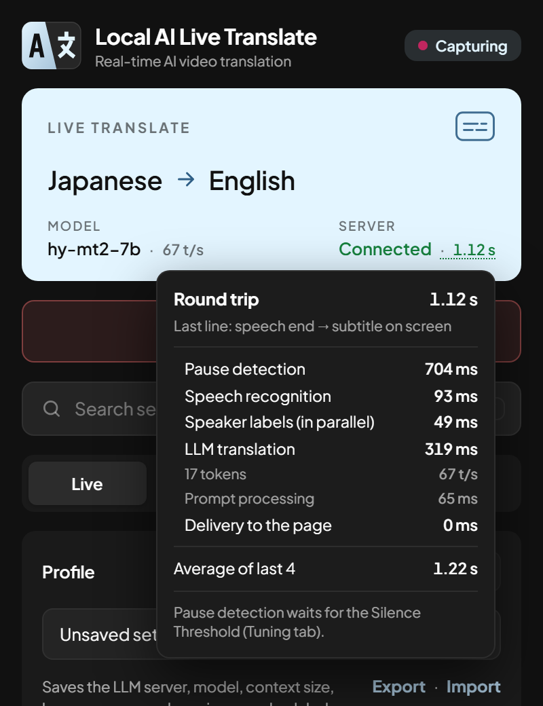Click the Speaker labels (in parallel) row

[x=331, y=422]
